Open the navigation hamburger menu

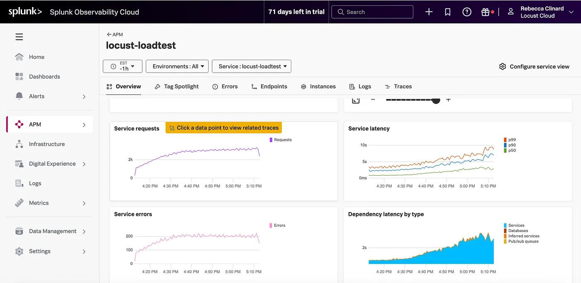pos(19,36)
